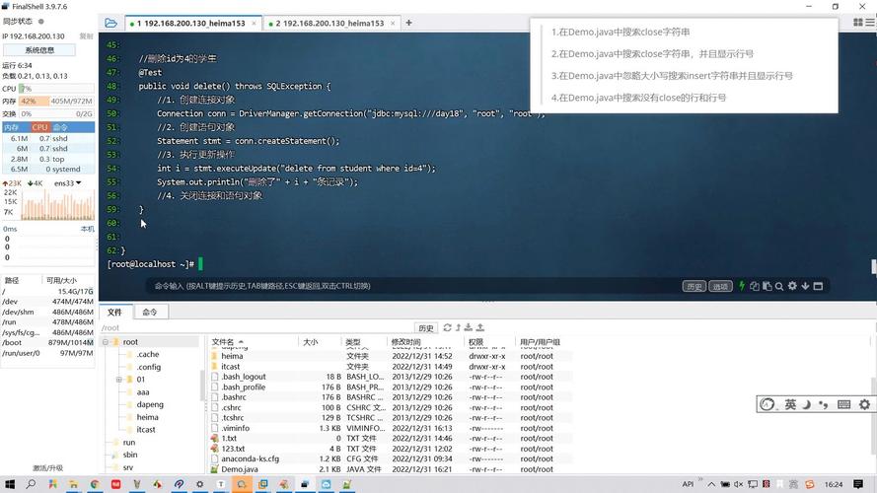Click the 系统信息 button
Viewport: 877px width, 493px height.
pyautogui.click(x=39, y=50)
